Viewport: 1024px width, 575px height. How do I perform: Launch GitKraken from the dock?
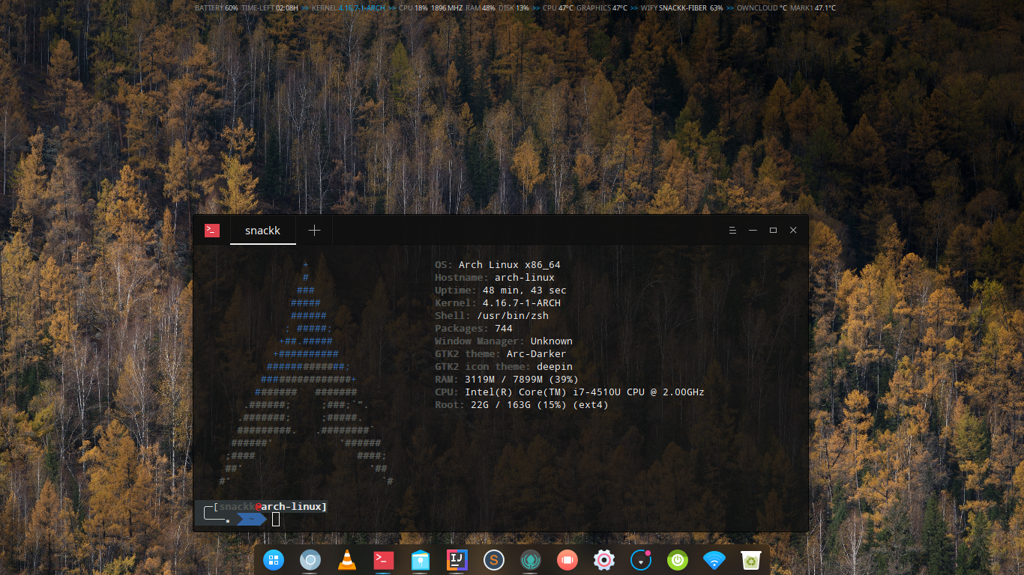click(531, 559)
